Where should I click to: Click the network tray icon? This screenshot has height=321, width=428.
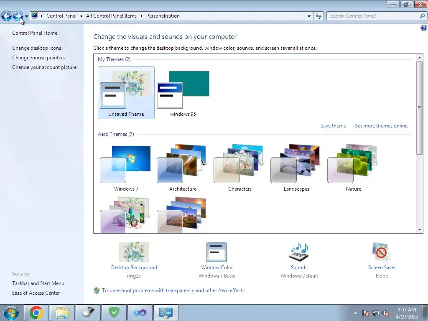[376, 313]
